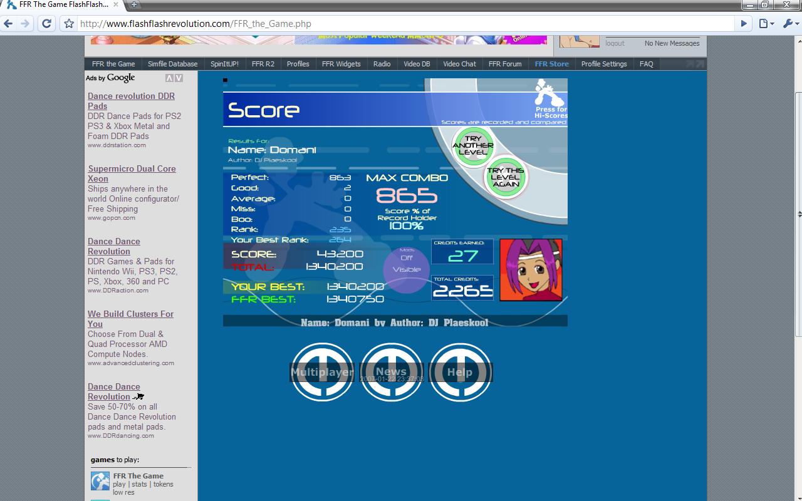Open the Multiplayer round button
This screenshot has height=501, width=802.
point(322,372)
